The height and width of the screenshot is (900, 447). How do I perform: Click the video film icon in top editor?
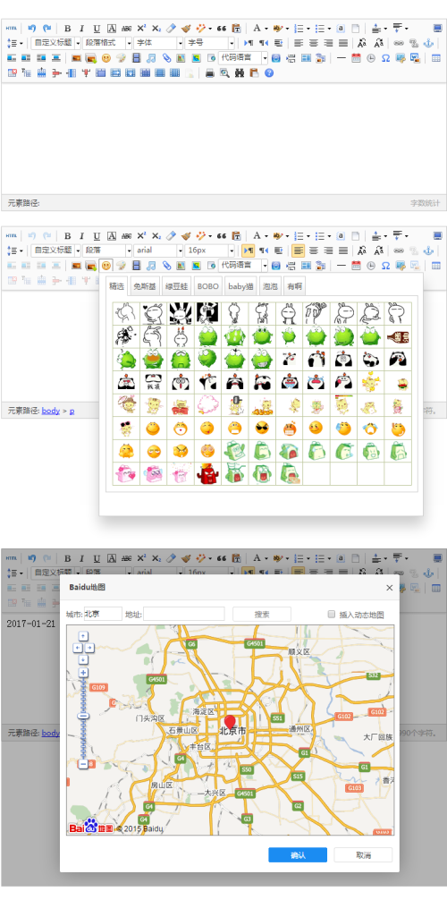click(136, 58)
